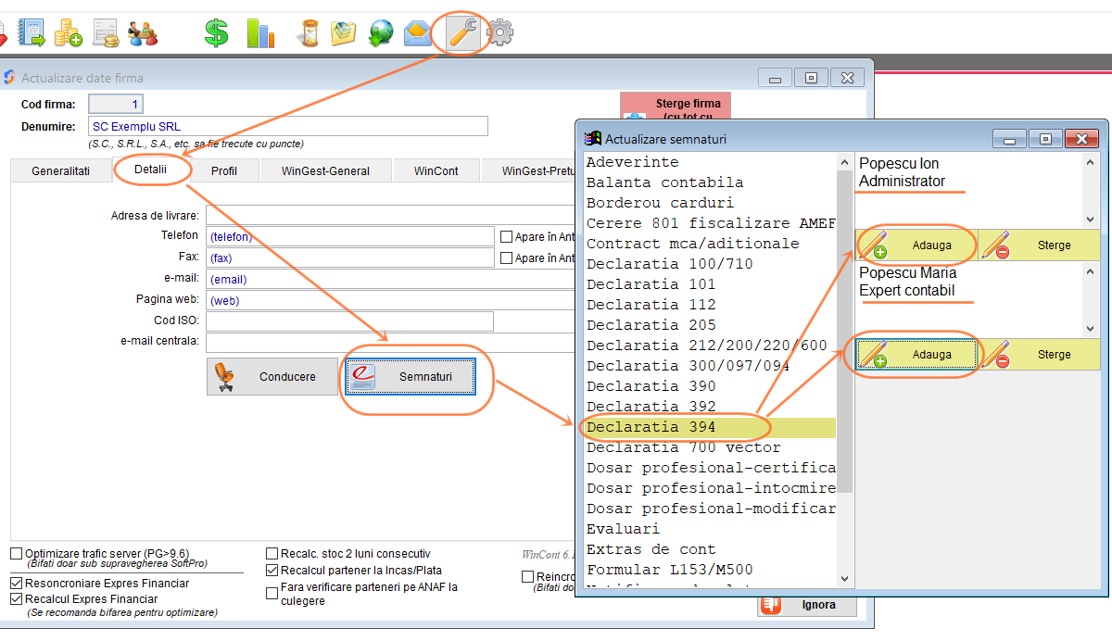Click the gray gear icon
The width and height of the screenshot is (1112, 641).
(500, 33)
